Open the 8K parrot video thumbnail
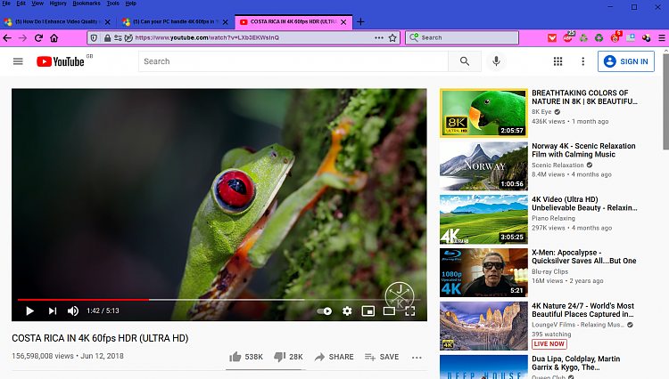The image size is (669, 379). [x=483, y=113]
